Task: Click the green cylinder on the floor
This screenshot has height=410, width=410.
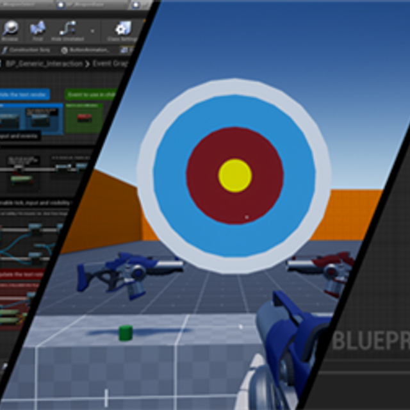Action: click(x=126, y=332)
